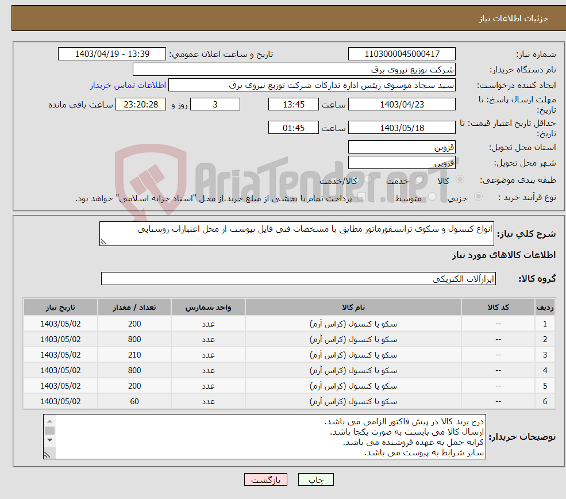Click resize handle of buyer notes box
This screenshot has width=566, height=499.
pos(47,455)
